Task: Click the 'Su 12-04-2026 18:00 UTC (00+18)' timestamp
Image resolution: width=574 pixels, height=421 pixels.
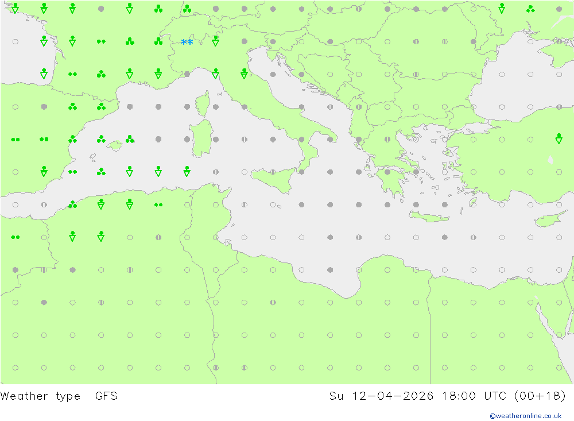Action: pyautogui.click(x=447, y=396)
